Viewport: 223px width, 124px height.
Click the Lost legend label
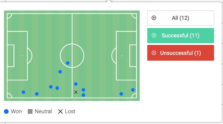pyautogui.click(x=70, y=111)
